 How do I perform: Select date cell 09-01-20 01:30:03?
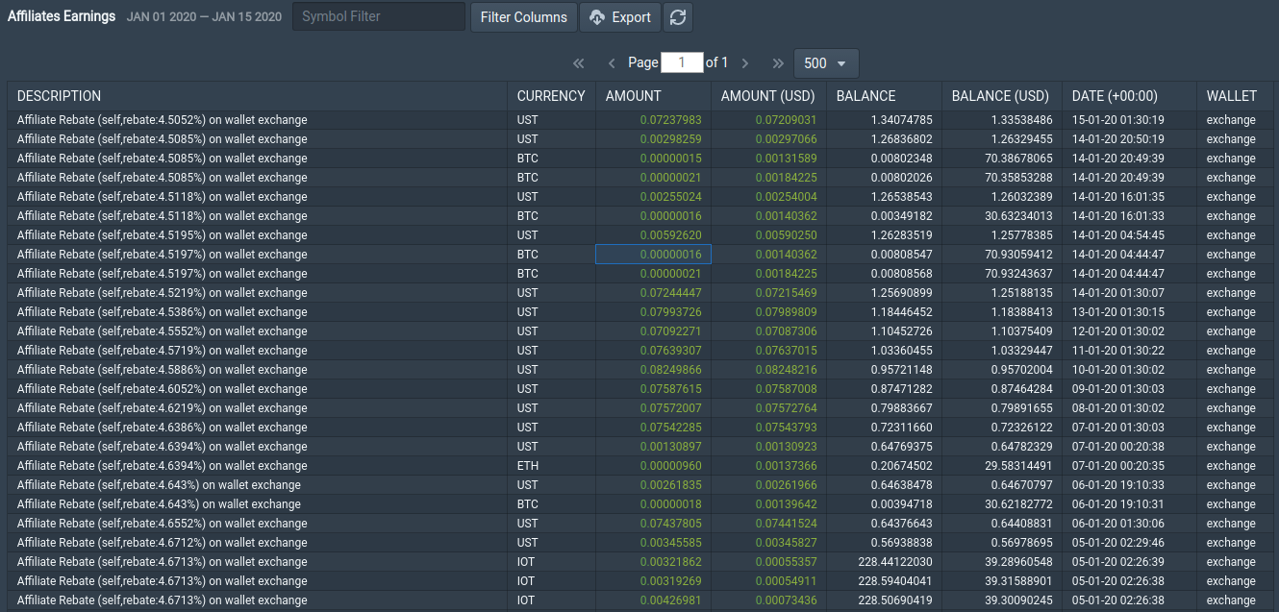tap(1130, 389)
